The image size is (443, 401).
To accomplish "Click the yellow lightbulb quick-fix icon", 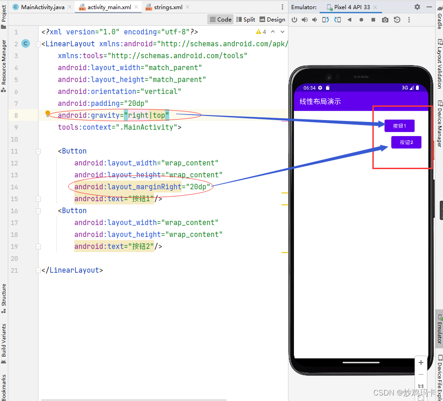I will pyautogui.click(x=48, y=114).
